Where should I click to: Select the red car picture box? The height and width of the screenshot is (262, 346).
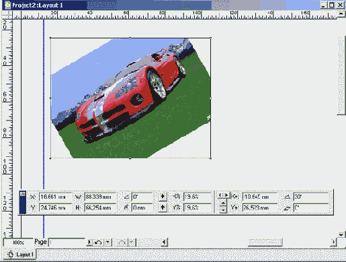click(130, 98)
